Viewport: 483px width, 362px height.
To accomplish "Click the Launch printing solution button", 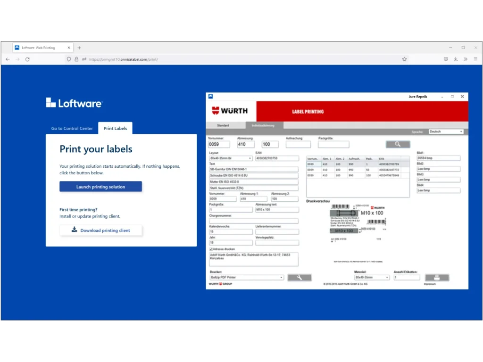I will [x=100, y=186].
